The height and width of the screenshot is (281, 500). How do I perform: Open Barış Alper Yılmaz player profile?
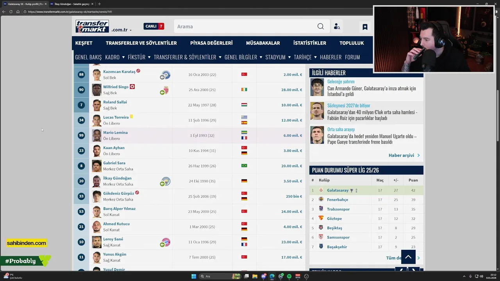click(119, 209)
